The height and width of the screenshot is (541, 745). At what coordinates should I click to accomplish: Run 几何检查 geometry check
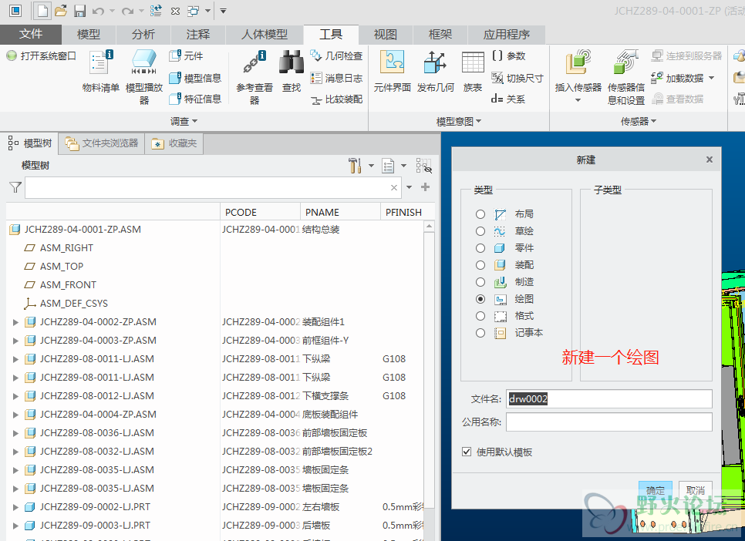(x=336, y=55)
